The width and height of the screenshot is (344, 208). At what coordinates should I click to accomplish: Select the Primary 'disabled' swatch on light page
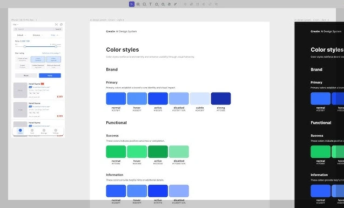point(179,99)
